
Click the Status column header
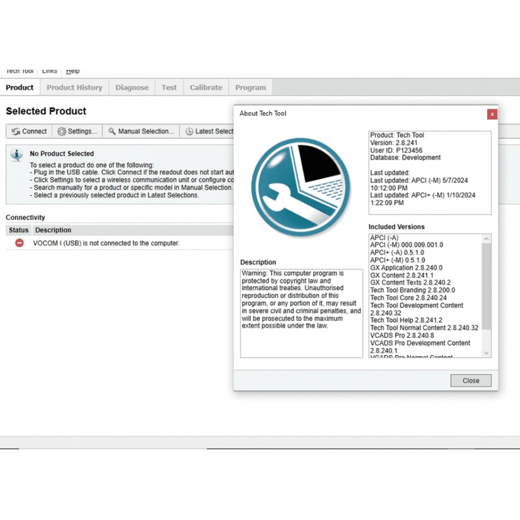coord(19,230)
